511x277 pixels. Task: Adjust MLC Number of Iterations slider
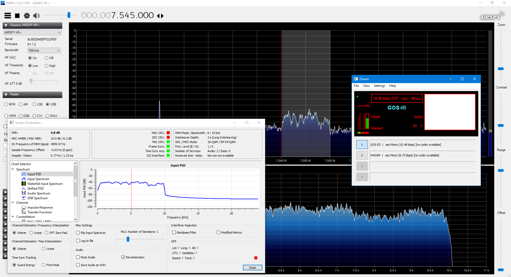(x=128, y=239)
